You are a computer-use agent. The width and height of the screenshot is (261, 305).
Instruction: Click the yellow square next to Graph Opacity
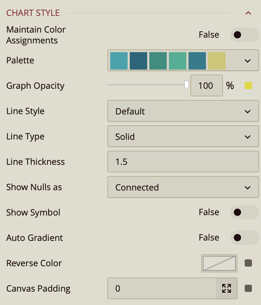click(x=248, y=86)
